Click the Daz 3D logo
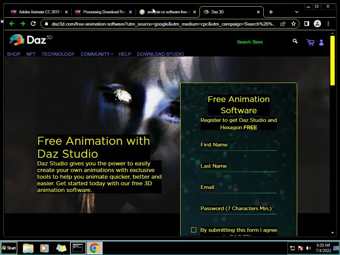The height and width of the screenshot is (255, 340). click(x=31, y=40)
